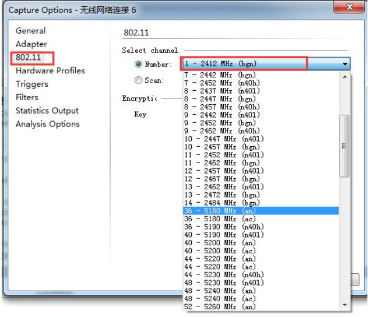368x317 pixels.
Task: Close the Capture Options dialog
Action: point(349,7)
